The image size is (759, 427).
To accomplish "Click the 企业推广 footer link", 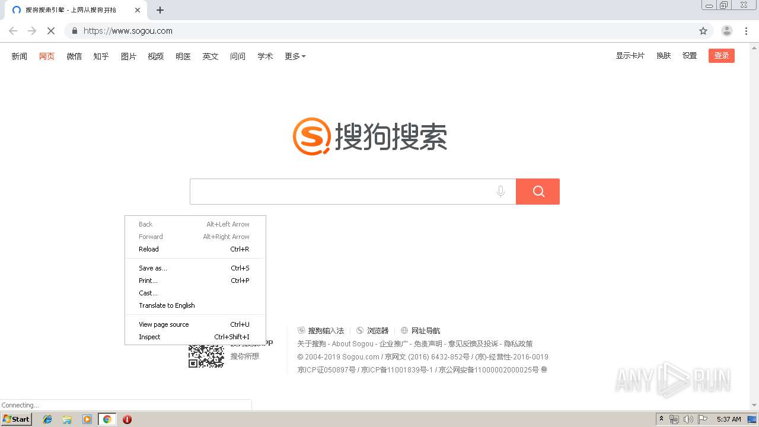I will (394, 344).
